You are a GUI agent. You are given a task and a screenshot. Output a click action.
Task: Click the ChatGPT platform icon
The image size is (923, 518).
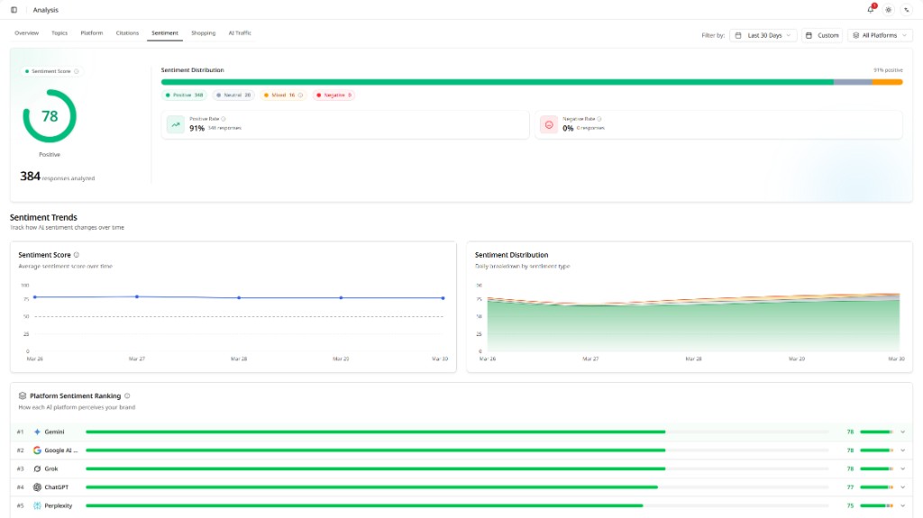pyautogui.click(x=37, y=487)
